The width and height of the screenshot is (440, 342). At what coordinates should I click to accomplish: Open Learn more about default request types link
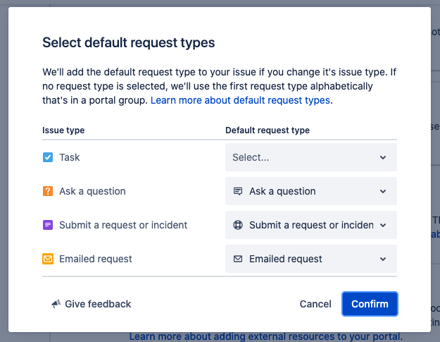240,100
